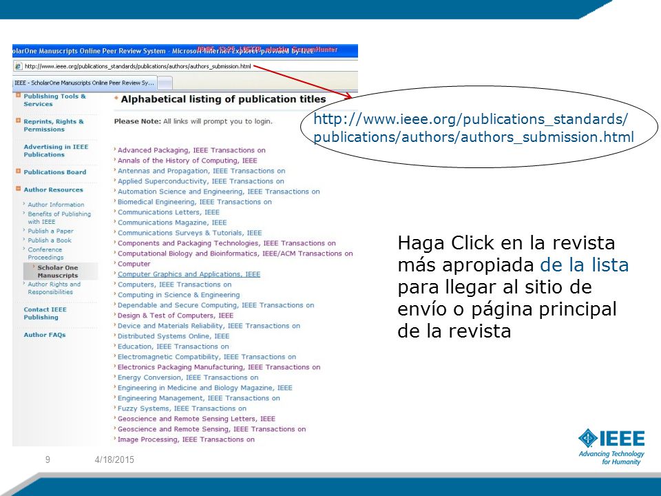Click the slide number 9 in the footer

point(48,459)
